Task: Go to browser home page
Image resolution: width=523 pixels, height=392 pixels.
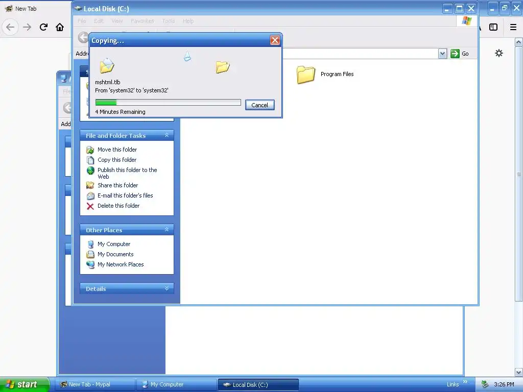Action: [x=60, y=27]
